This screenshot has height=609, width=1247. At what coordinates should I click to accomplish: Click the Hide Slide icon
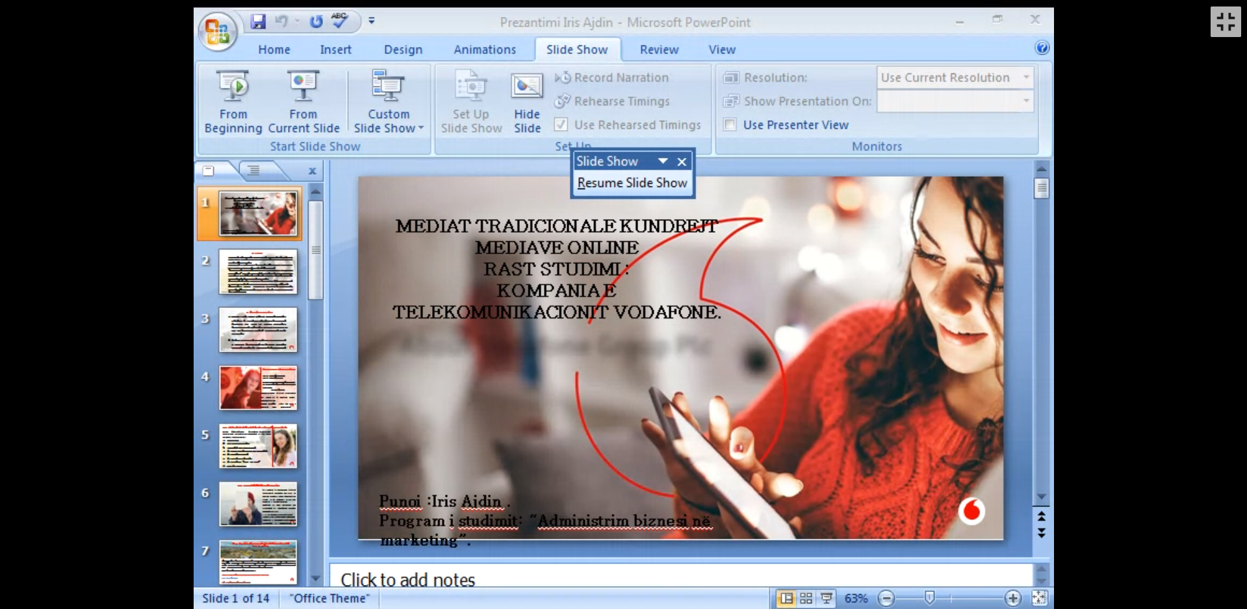pyautogui.click(x=527, y=102)
